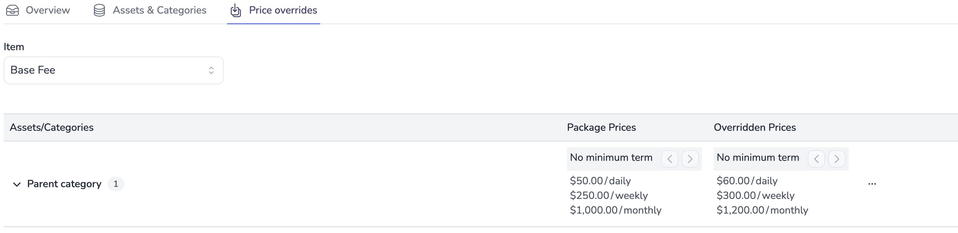Screen dimensions: 958x233
Task: Click the Assets & Categories database icon
Action: tap(99, 10)
